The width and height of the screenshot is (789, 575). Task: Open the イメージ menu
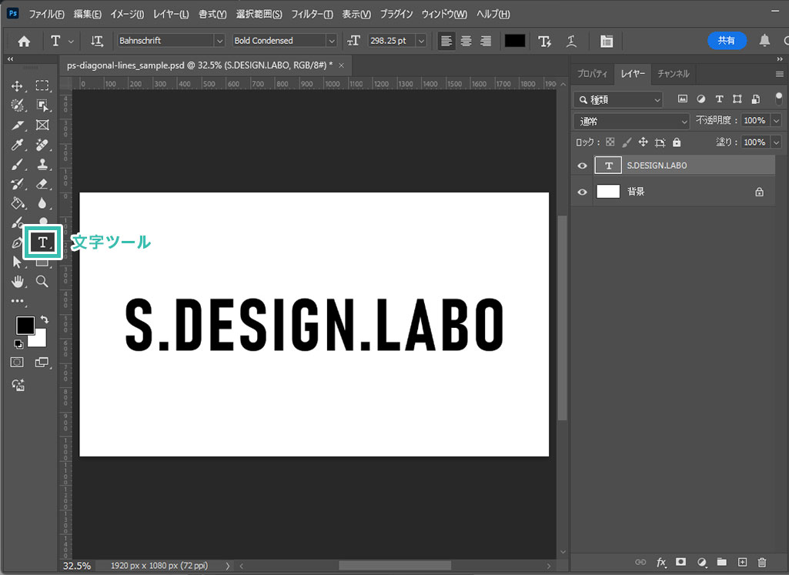[x=127, y=14]
